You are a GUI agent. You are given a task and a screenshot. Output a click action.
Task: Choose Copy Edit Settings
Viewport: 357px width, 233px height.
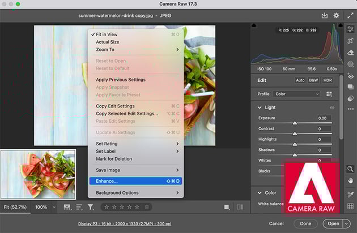135,106
